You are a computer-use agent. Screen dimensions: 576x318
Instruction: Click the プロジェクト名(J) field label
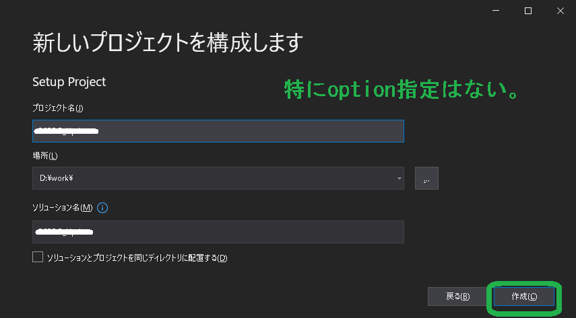click(58, 108)
